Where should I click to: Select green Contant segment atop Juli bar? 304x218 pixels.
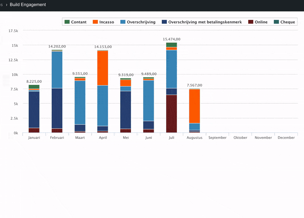point(172,45)
